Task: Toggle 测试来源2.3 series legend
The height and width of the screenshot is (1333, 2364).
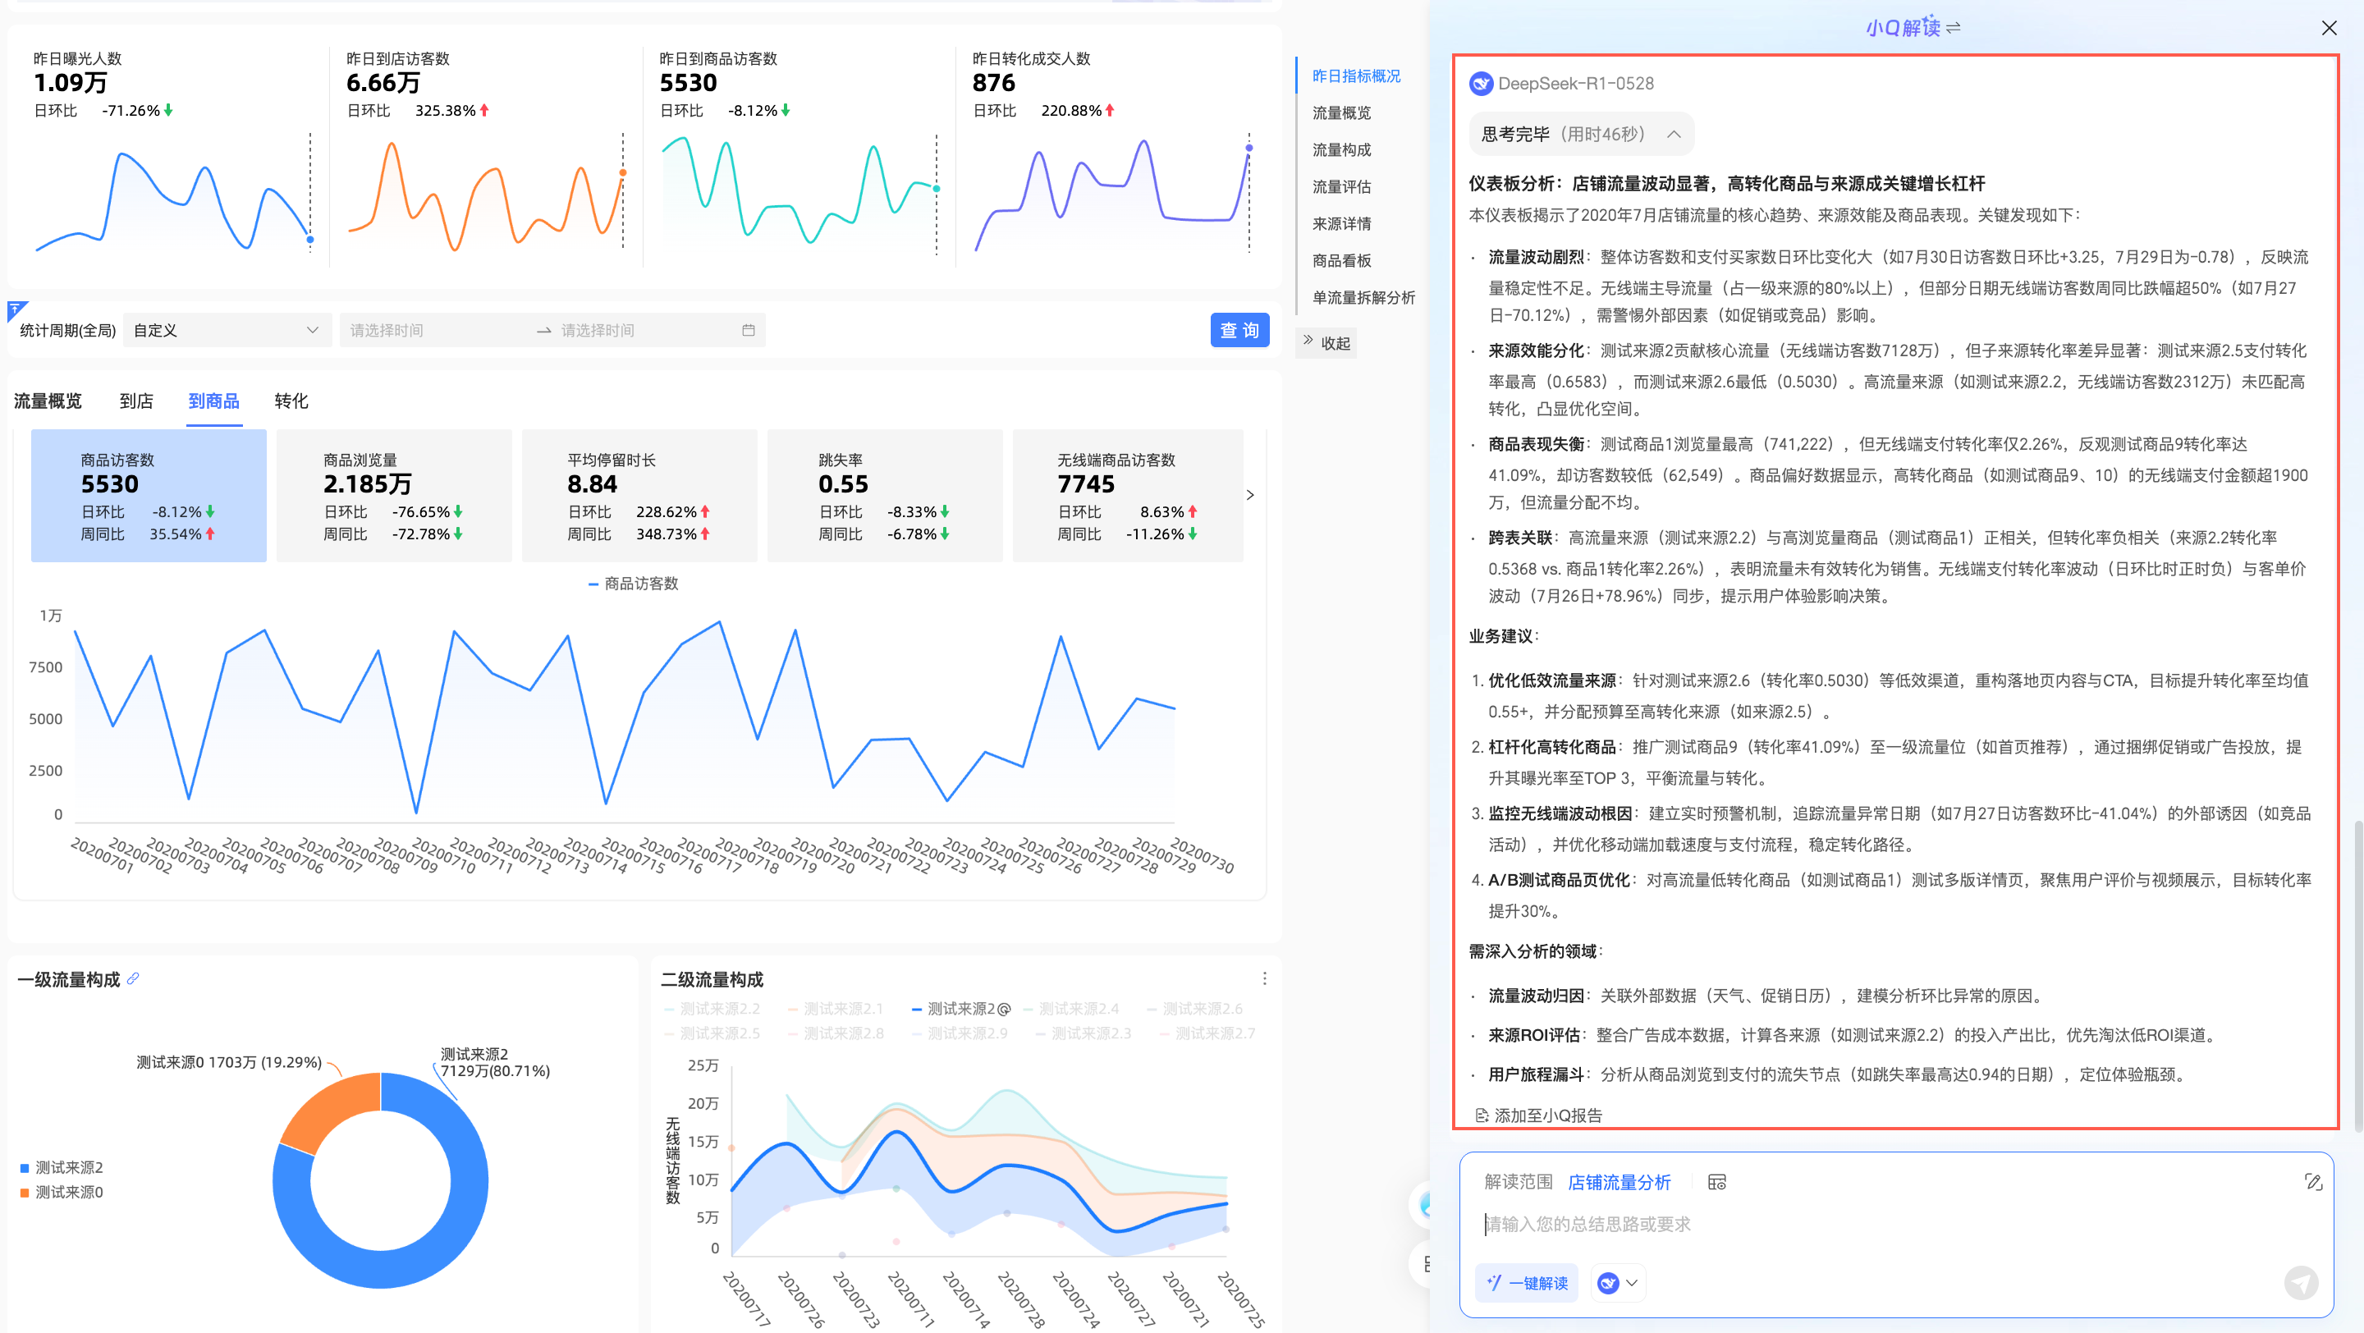Action: pyautogui.click(x=1083, y=1033)
